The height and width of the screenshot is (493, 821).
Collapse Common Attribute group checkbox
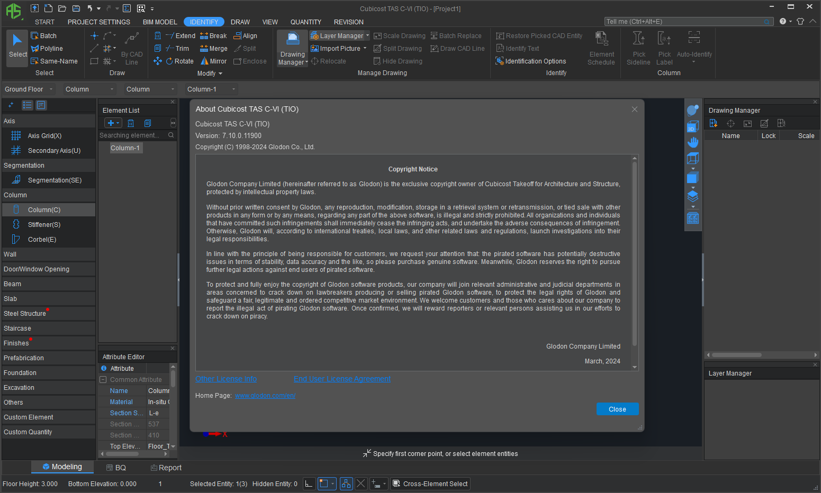click(x=103, y=380)
